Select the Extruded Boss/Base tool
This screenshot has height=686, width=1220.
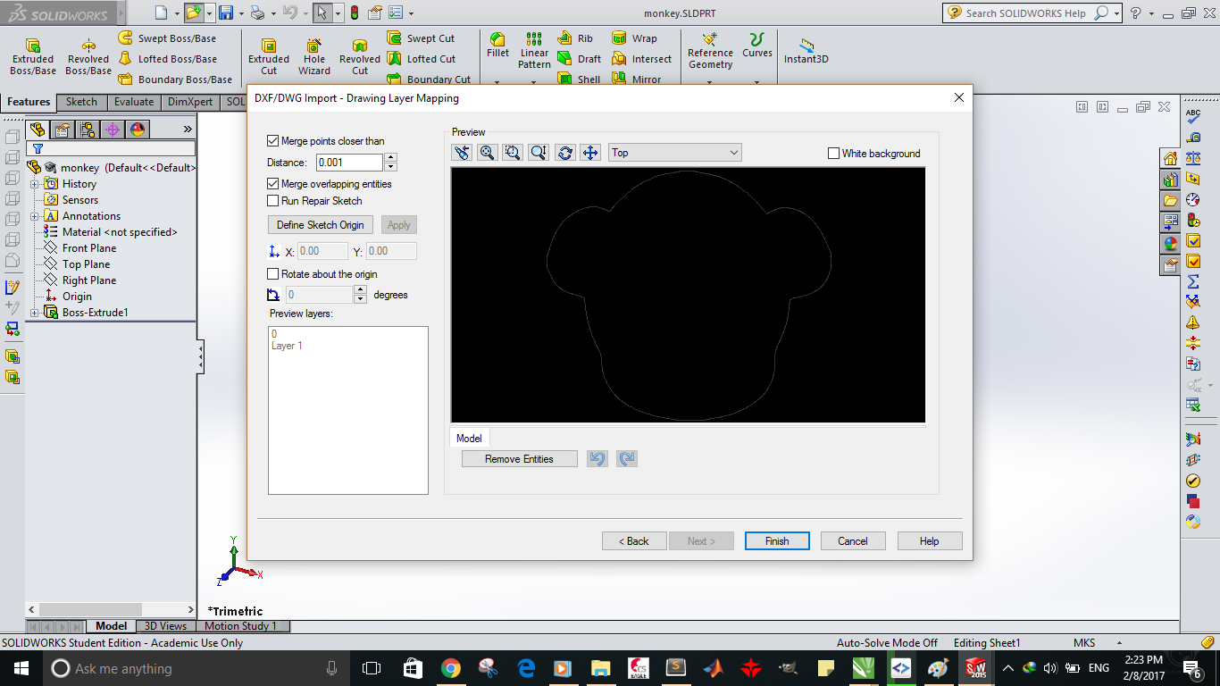point(33,57)
